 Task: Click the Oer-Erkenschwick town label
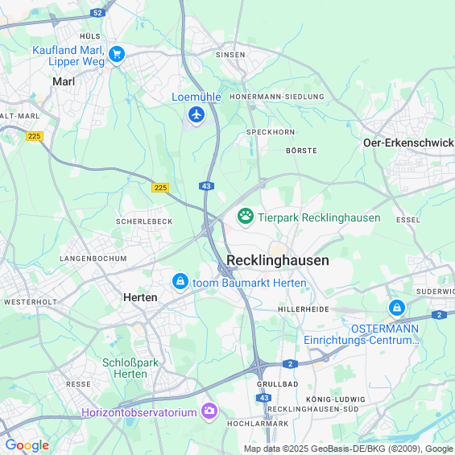click(x=408, y=143)
